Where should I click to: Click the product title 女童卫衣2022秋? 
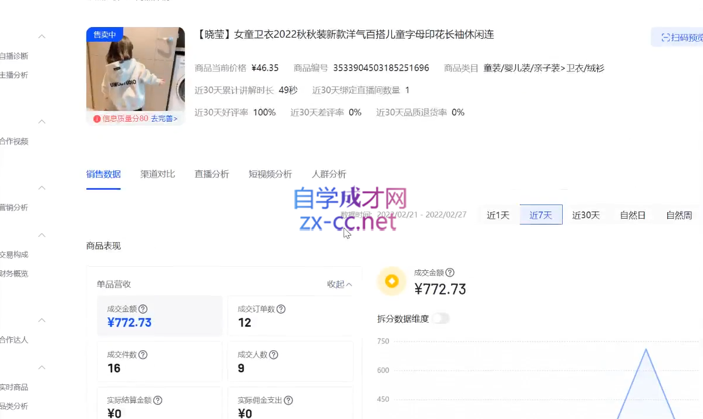[344, 35]
